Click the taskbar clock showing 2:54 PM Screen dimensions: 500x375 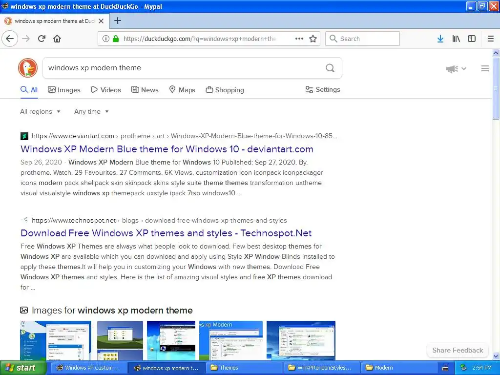coord(482,368)
